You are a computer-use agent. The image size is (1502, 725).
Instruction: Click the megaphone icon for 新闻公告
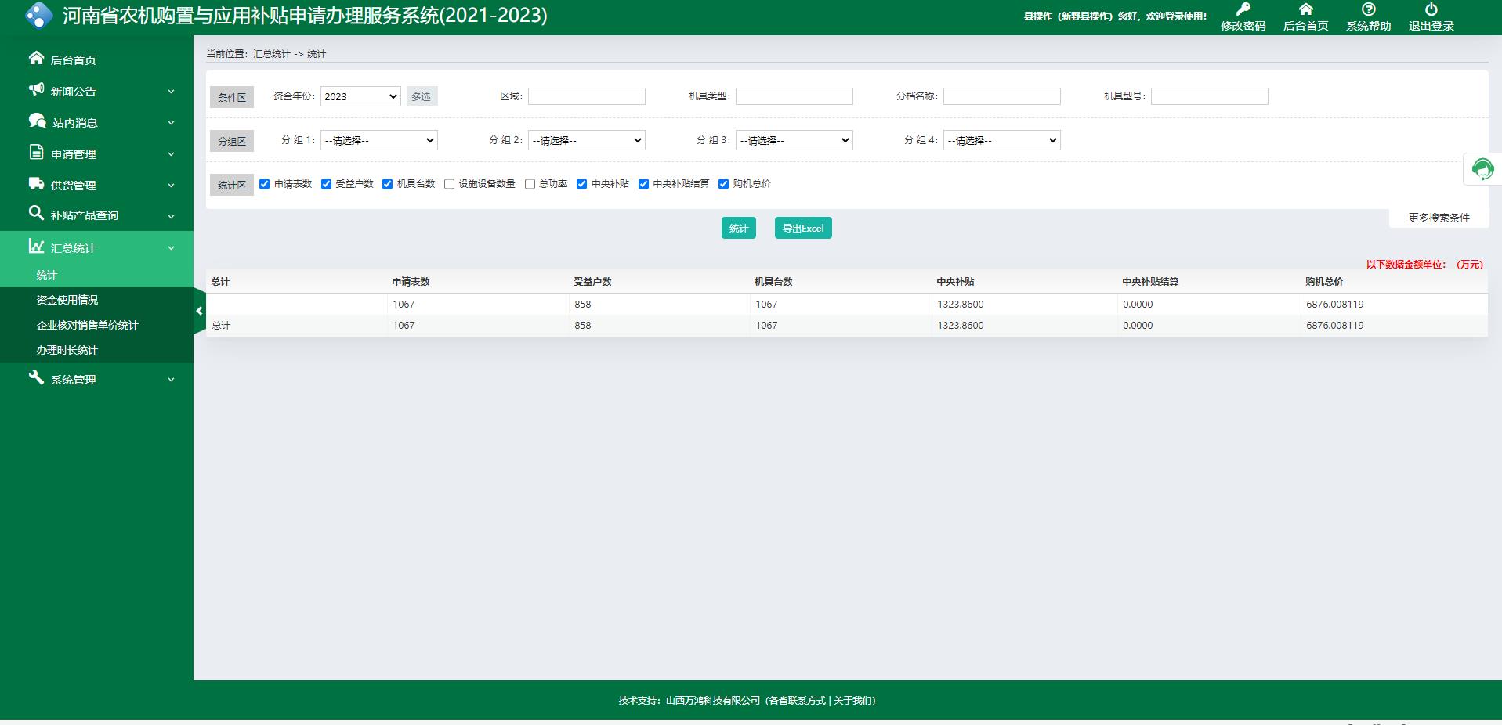36,89
